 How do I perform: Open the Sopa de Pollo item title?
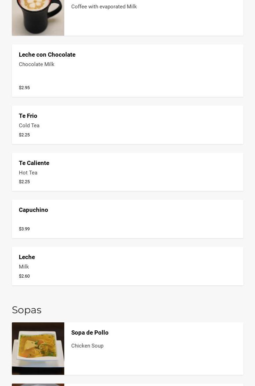[x=90, y=333]
